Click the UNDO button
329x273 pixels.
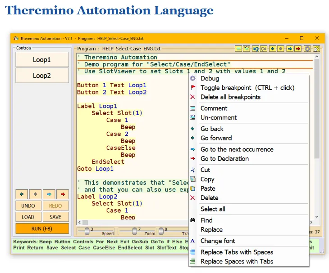[x=28, y=206]
